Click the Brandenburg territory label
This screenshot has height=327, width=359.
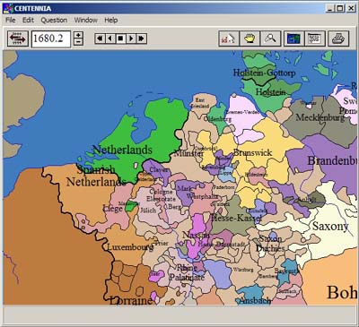[x=332, y=161]
